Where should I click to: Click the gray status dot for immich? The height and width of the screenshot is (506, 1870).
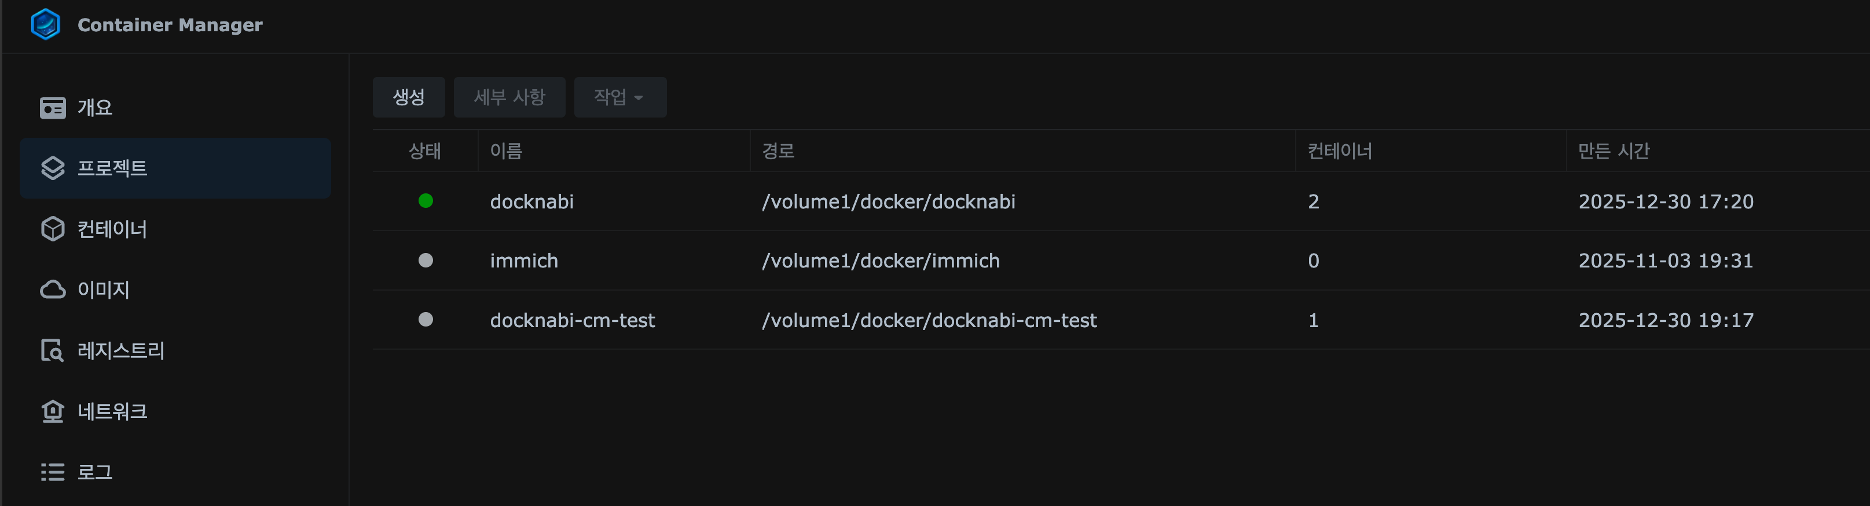click(426, 261)
